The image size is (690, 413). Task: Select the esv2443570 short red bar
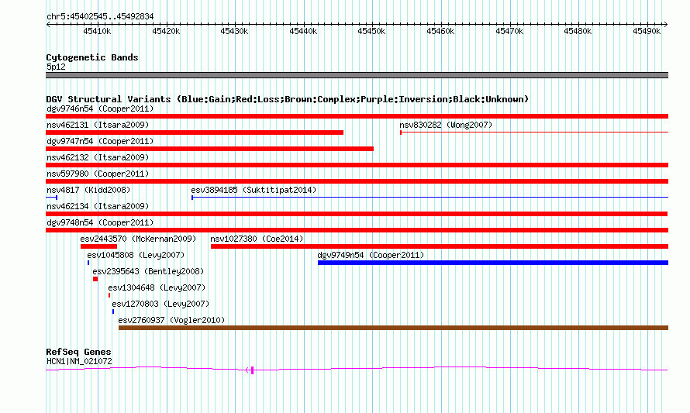[x=98, y=246]
